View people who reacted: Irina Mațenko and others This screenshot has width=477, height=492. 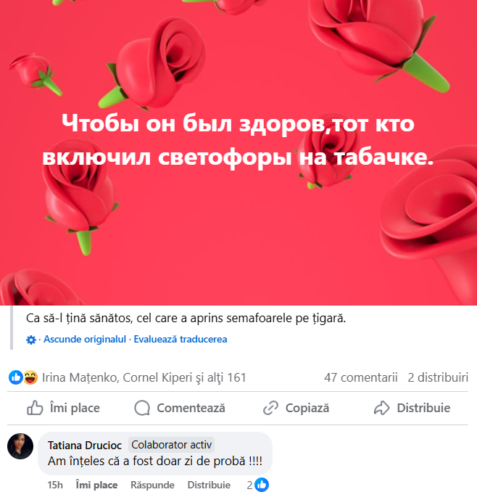(x=144, y=377)
